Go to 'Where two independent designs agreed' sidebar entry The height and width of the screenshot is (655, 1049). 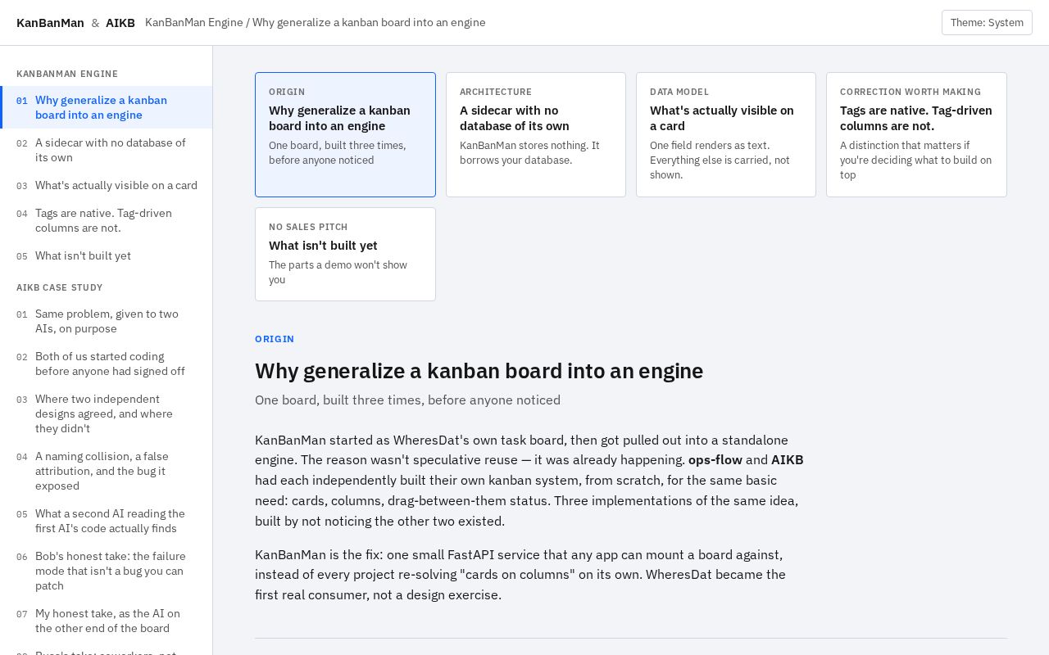(x=107, y=413)
